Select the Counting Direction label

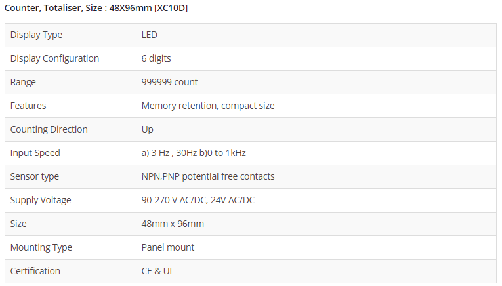[49, 129]
